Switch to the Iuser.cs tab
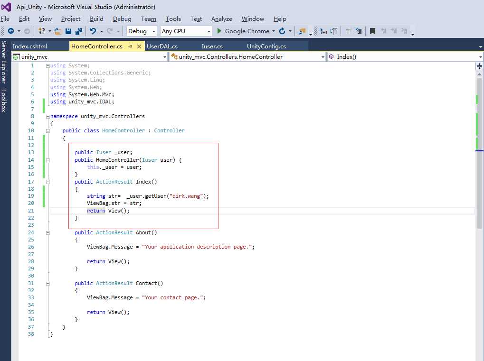Screen dimensions: 484x361 (x=212, y=46)
